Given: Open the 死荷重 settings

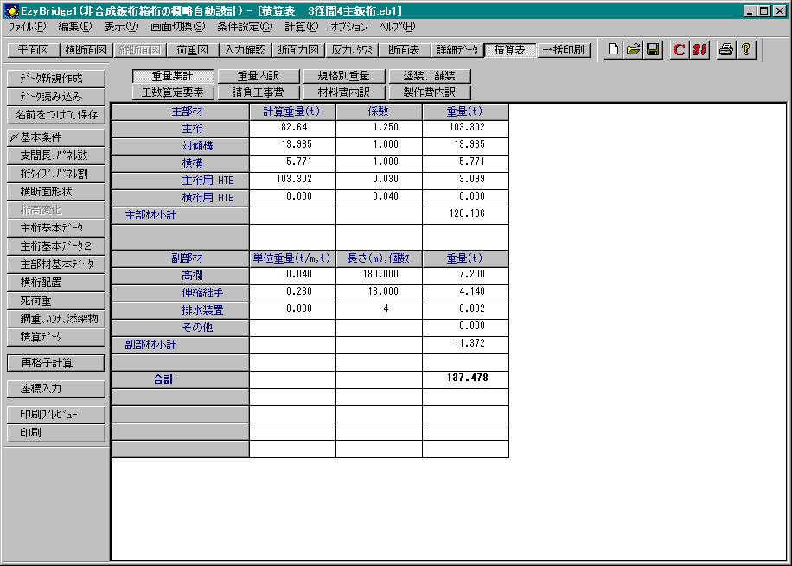Looking at the screenshot, I should (x=56, y=301).
